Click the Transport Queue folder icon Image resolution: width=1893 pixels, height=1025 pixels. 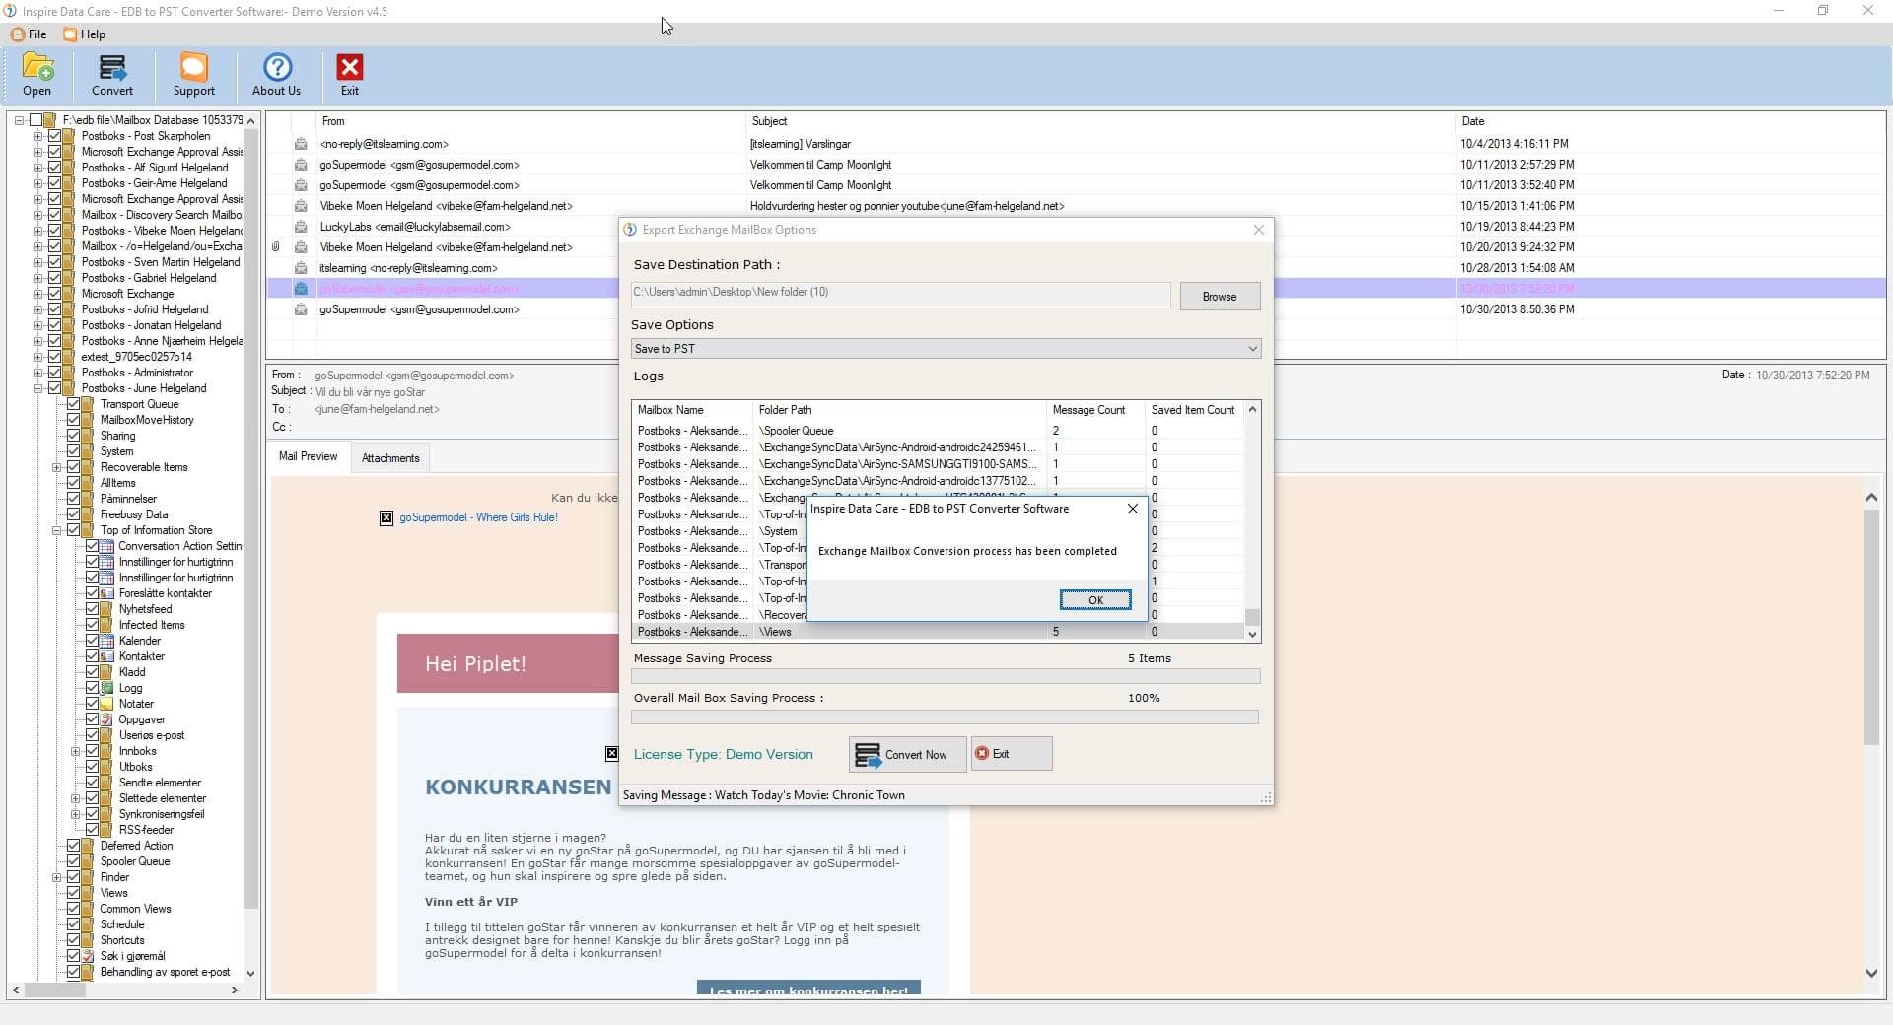[89, 404]
